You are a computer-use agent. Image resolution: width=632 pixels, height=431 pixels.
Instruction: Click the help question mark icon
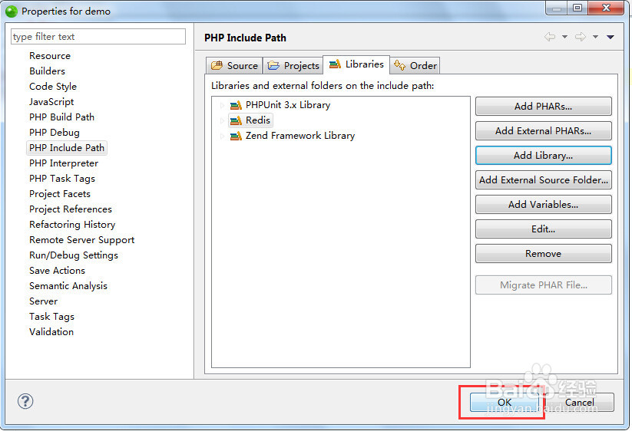(25, 401)
